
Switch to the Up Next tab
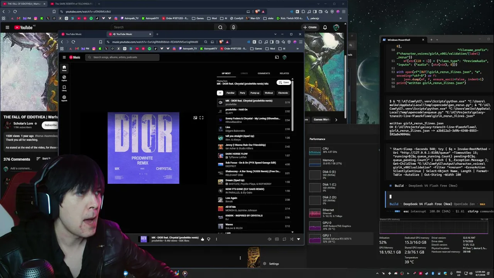226,73
